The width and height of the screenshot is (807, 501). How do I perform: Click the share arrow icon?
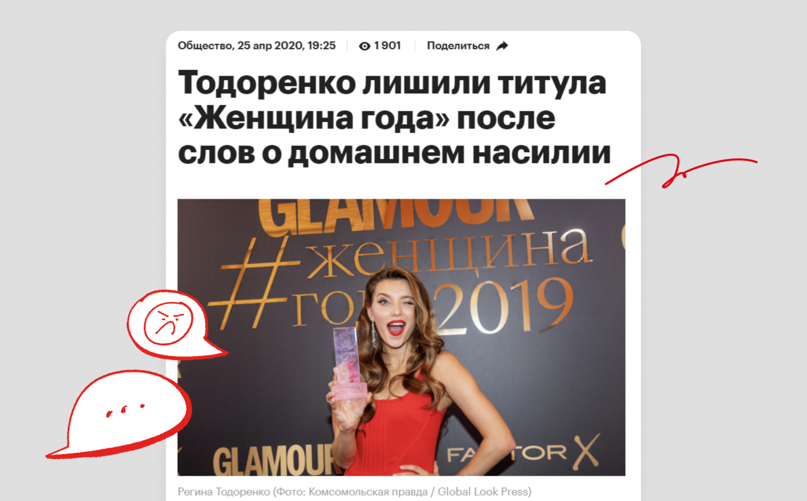(x=502, y=46)
